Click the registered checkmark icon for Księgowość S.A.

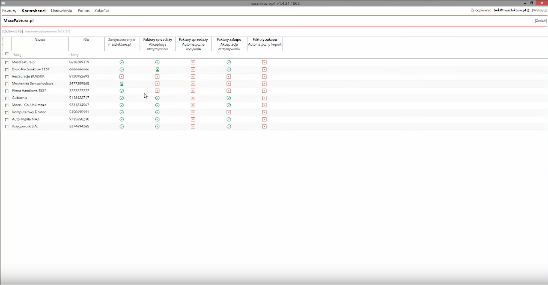click(122, 127)
